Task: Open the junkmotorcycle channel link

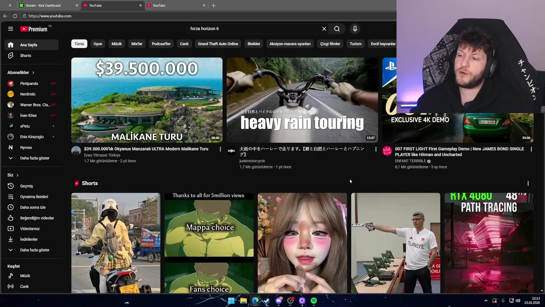Action: [252, 161]
